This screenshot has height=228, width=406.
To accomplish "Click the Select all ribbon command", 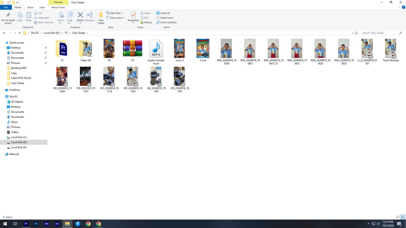I will [x=163, y=13].
